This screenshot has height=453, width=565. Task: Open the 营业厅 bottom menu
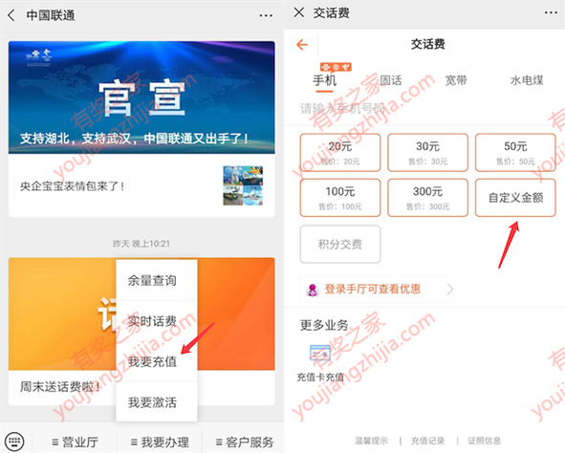[75, 442]
